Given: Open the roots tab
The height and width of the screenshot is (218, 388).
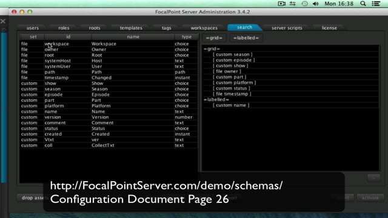Looking at the screenshot, I should pyautogui.click(x=95, y=28).
